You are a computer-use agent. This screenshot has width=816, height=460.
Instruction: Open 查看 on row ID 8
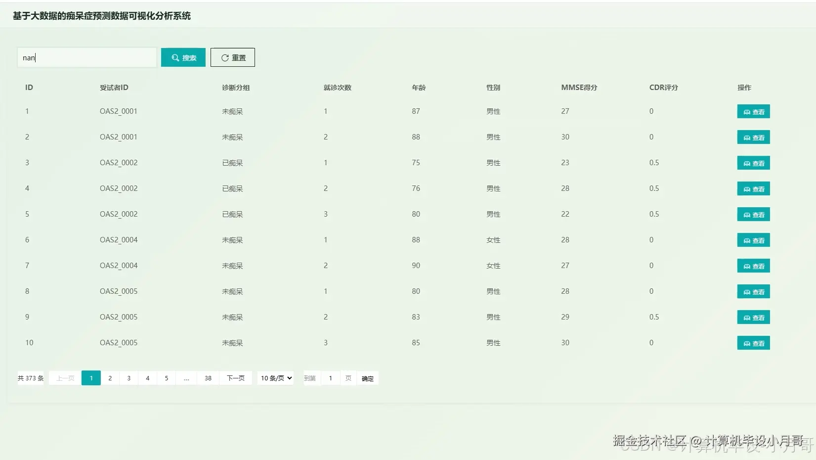754,292
